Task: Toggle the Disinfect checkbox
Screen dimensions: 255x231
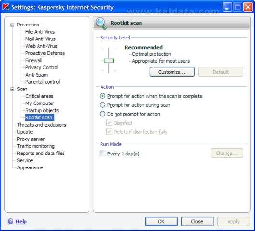Action: pyautogui.click(x=109, y=123)
